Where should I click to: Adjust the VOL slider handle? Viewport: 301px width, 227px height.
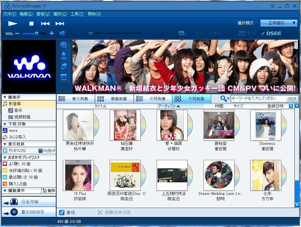pos(36,34)
